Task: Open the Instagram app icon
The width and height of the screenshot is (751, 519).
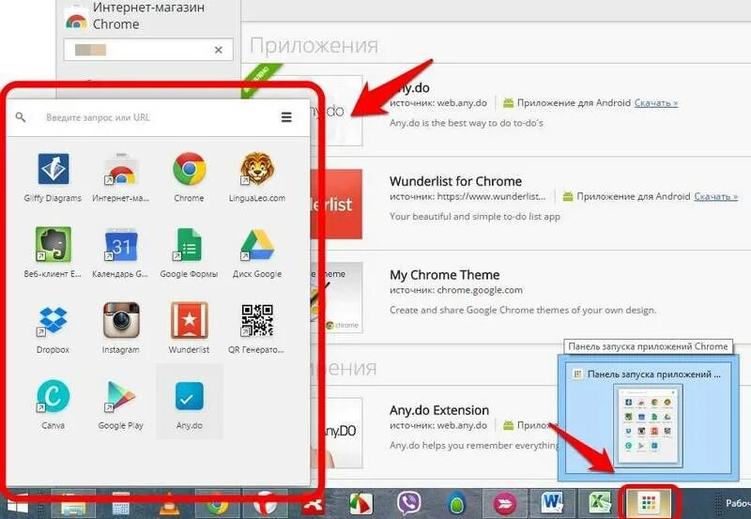Action: [x=121, y=320]
